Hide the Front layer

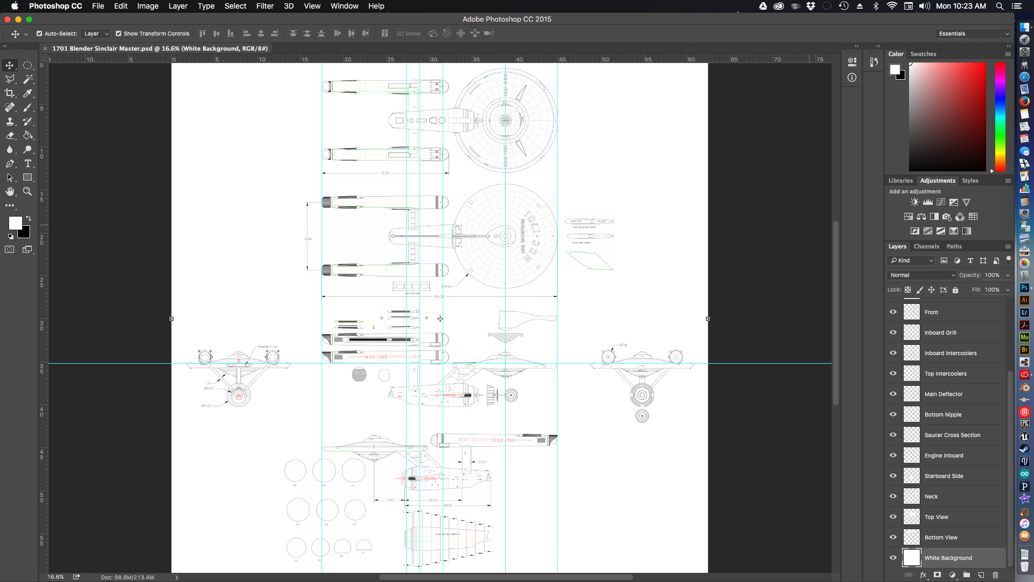coord(893,312)
